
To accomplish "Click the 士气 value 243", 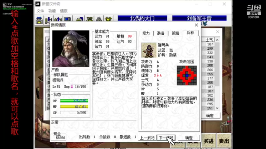I will 210,57.
